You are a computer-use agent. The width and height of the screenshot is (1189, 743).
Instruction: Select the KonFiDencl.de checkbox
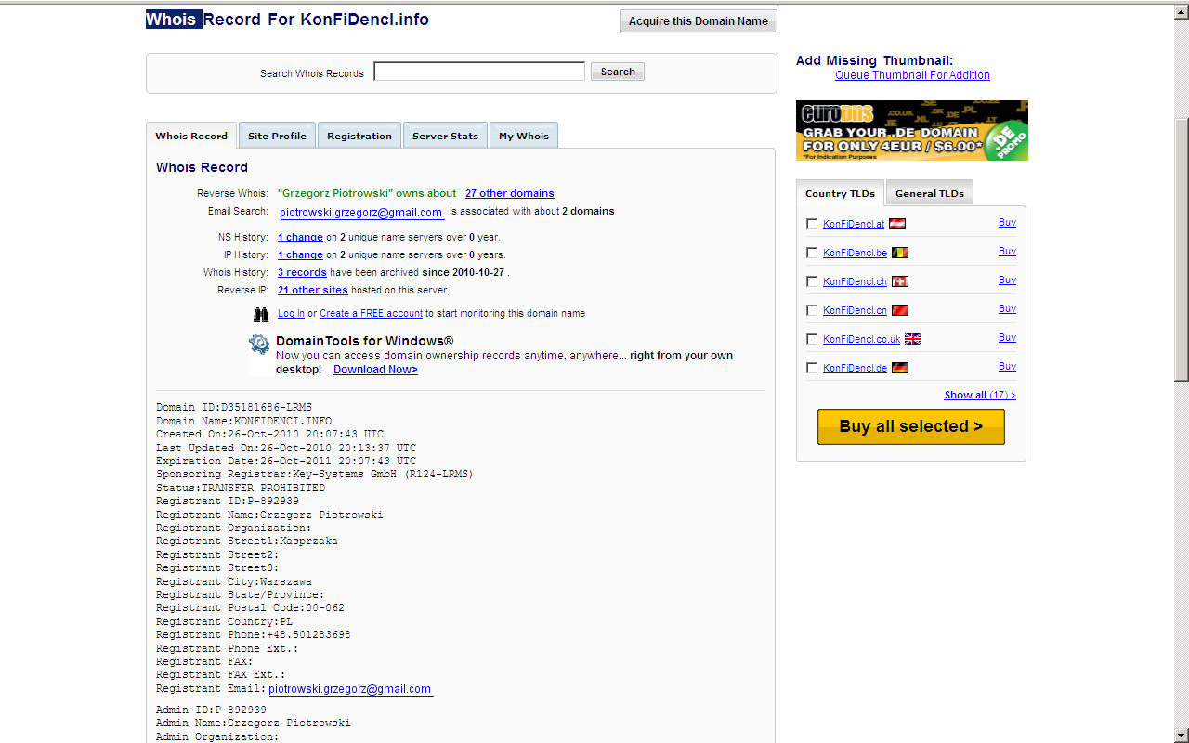[812, 368]
